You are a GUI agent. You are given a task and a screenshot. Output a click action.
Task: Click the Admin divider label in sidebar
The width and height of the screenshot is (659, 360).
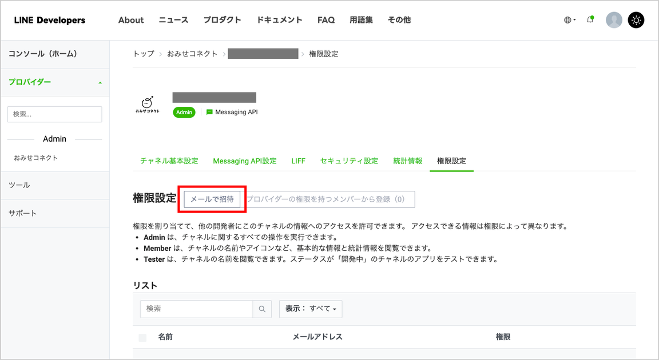55,139
